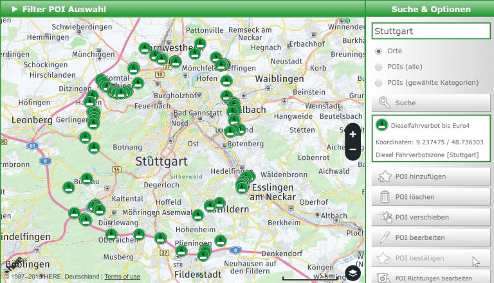Click POI marker at Plieningen label
The image size is (494, 283).
tap(181, 251)
